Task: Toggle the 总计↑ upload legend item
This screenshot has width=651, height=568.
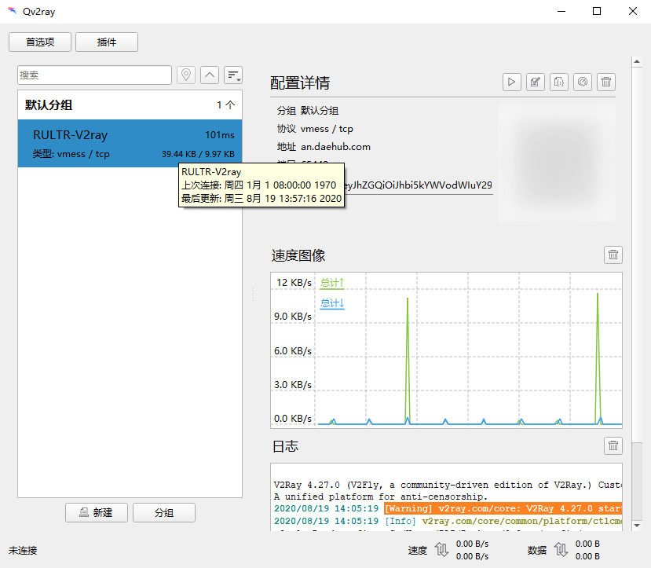Action: pyautogui.click(x=332, y=283)
